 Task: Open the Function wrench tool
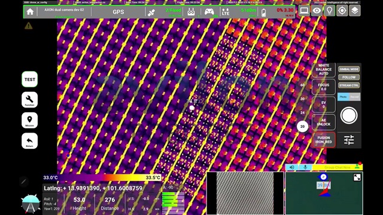(29, 100)
